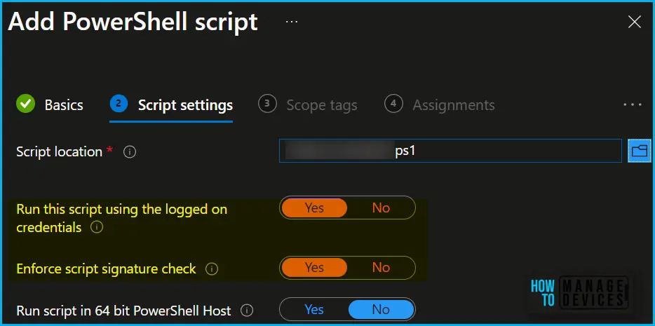Set logged on credentials option to No
This screenshot has height=326, width=655.
381,208
